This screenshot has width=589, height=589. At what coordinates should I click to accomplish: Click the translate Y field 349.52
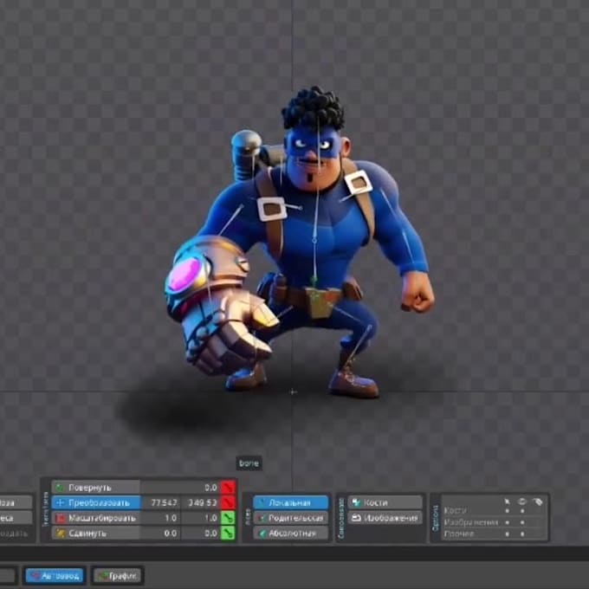200,502
